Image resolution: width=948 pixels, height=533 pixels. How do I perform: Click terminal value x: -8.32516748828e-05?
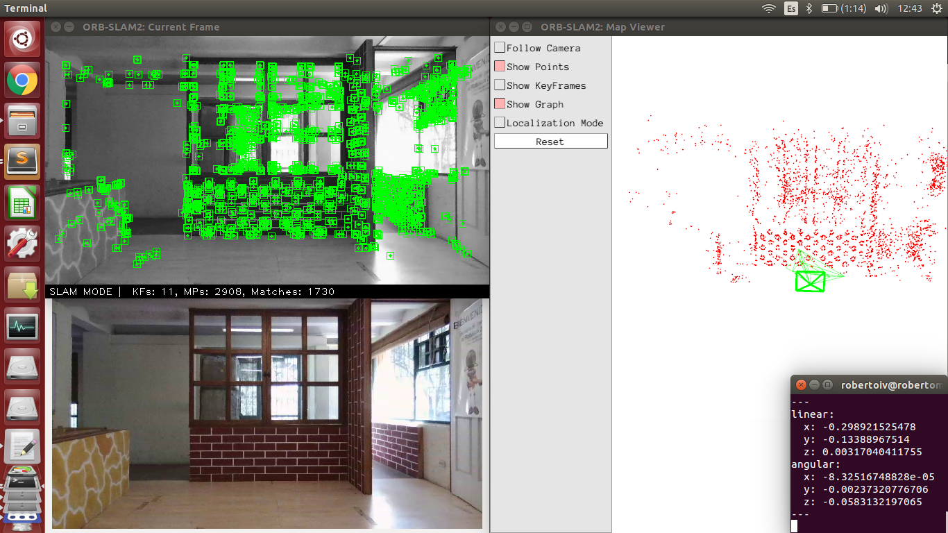click(x=869, y=476)
